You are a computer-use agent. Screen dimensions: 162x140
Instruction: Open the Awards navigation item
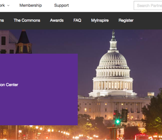point(57,20)
